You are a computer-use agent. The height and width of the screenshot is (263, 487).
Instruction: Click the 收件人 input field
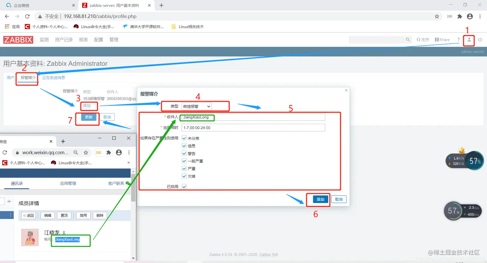(253, 117)
